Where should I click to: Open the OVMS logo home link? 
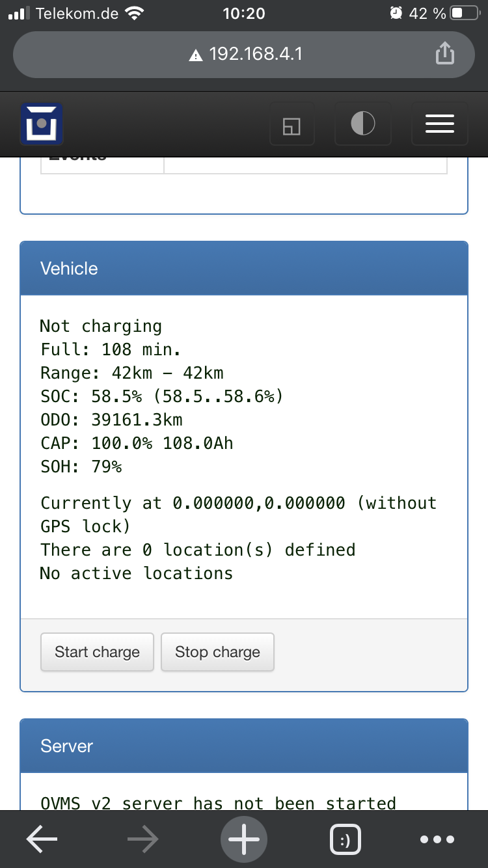42,123
